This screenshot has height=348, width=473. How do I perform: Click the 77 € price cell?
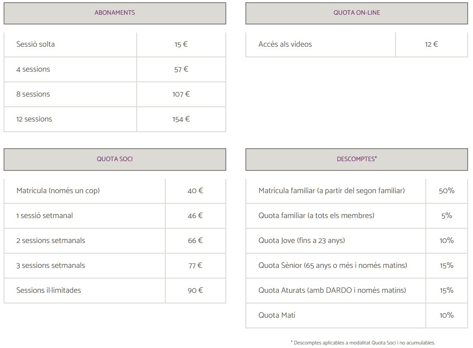[x=196, y=265]
